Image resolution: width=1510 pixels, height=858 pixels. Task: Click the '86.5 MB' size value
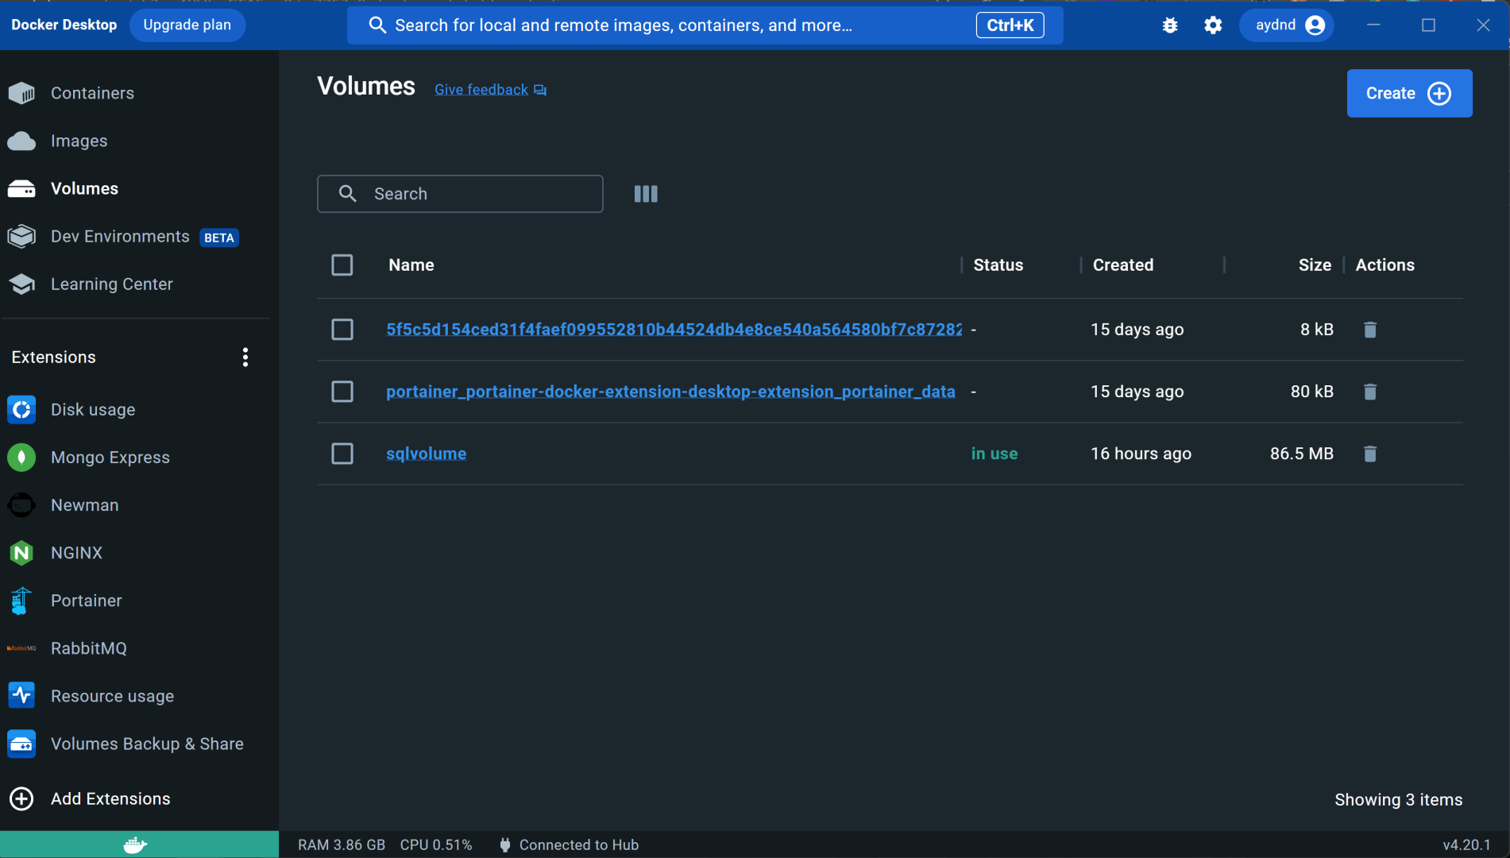pyautogui.click(x=1301, y=454)
